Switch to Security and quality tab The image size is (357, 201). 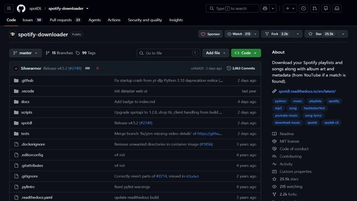pyautogui.click(x=145, y=20)
